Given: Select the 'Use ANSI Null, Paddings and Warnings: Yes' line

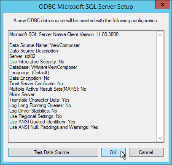Looking at the screenshot, I should point(54,127).
